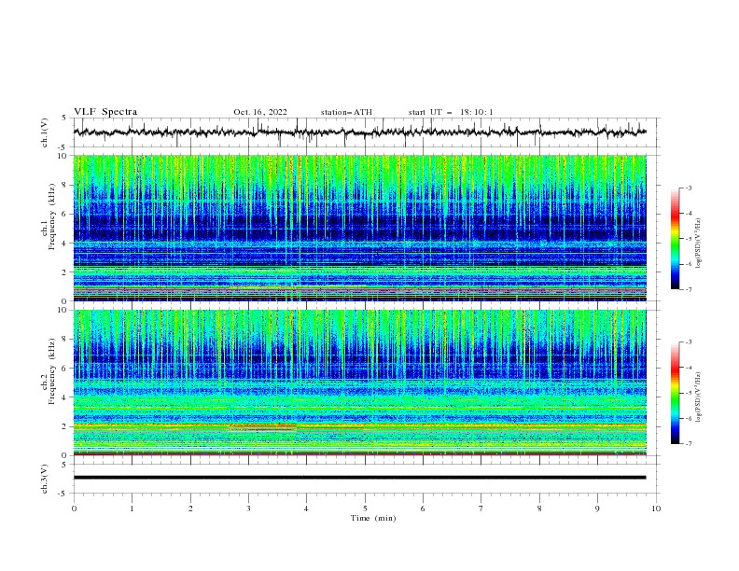Image resolution: width=739 pixels, height=571 pixels.
Task: Click time axis tick label "2"
Action: 190,508
